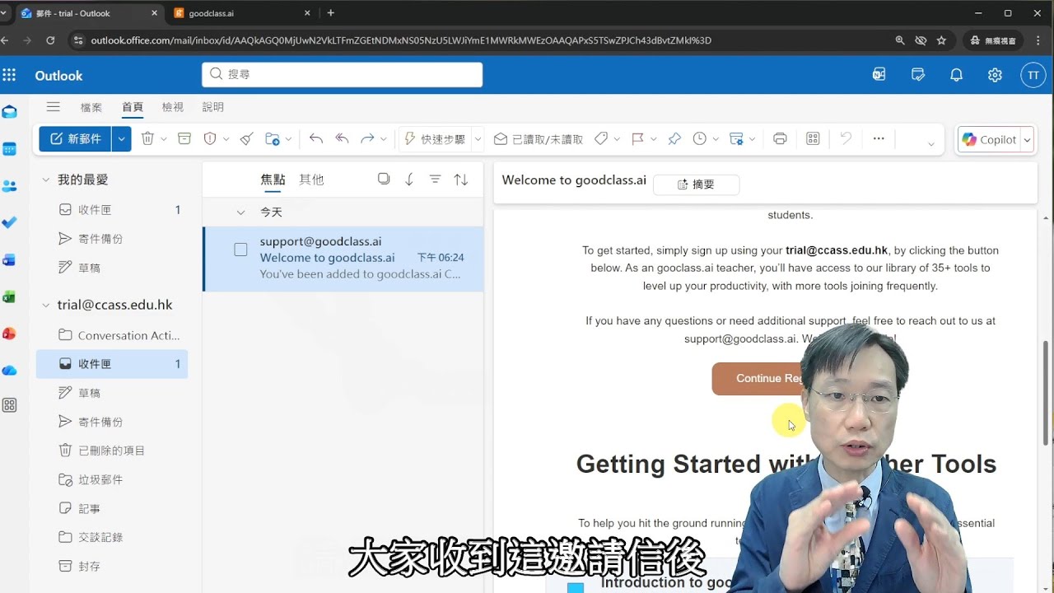Open Delete options dropdown arrow

click(164, 139)
